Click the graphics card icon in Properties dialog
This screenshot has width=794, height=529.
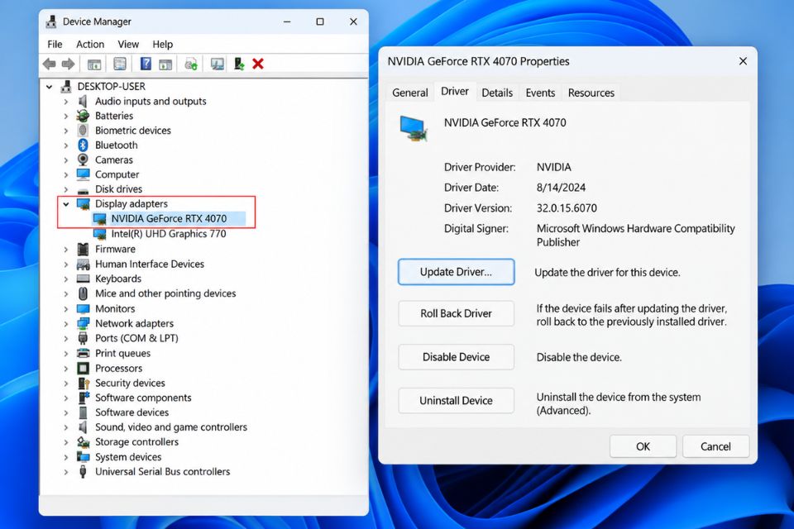(x=414, y=128)
